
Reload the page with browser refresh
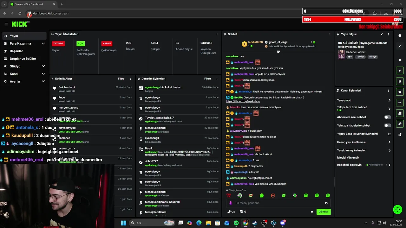point(20,13)
